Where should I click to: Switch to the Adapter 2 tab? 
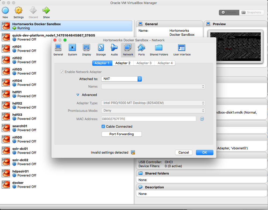[123, 63]
